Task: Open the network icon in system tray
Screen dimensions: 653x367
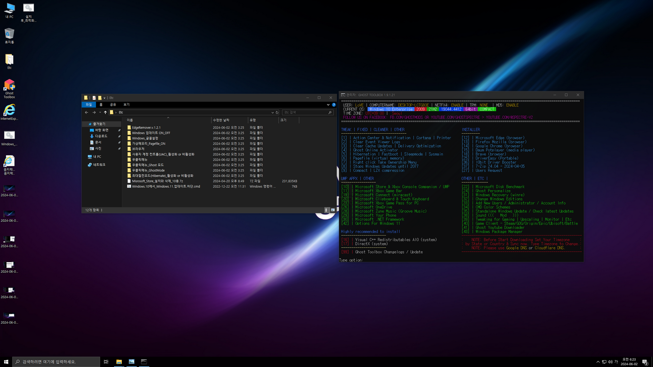Action: click(604, 362)
